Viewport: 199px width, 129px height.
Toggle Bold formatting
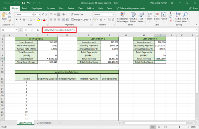[17, 19]
